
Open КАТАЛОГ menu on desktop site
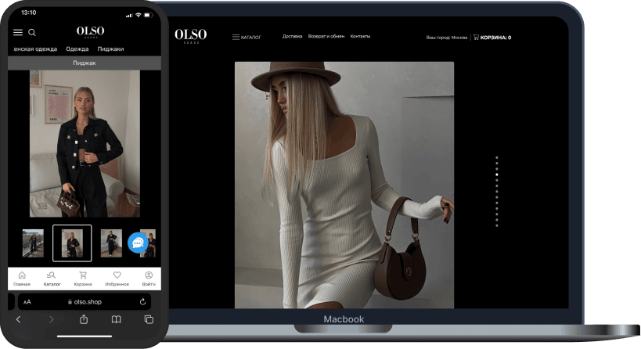pos(246,37)
